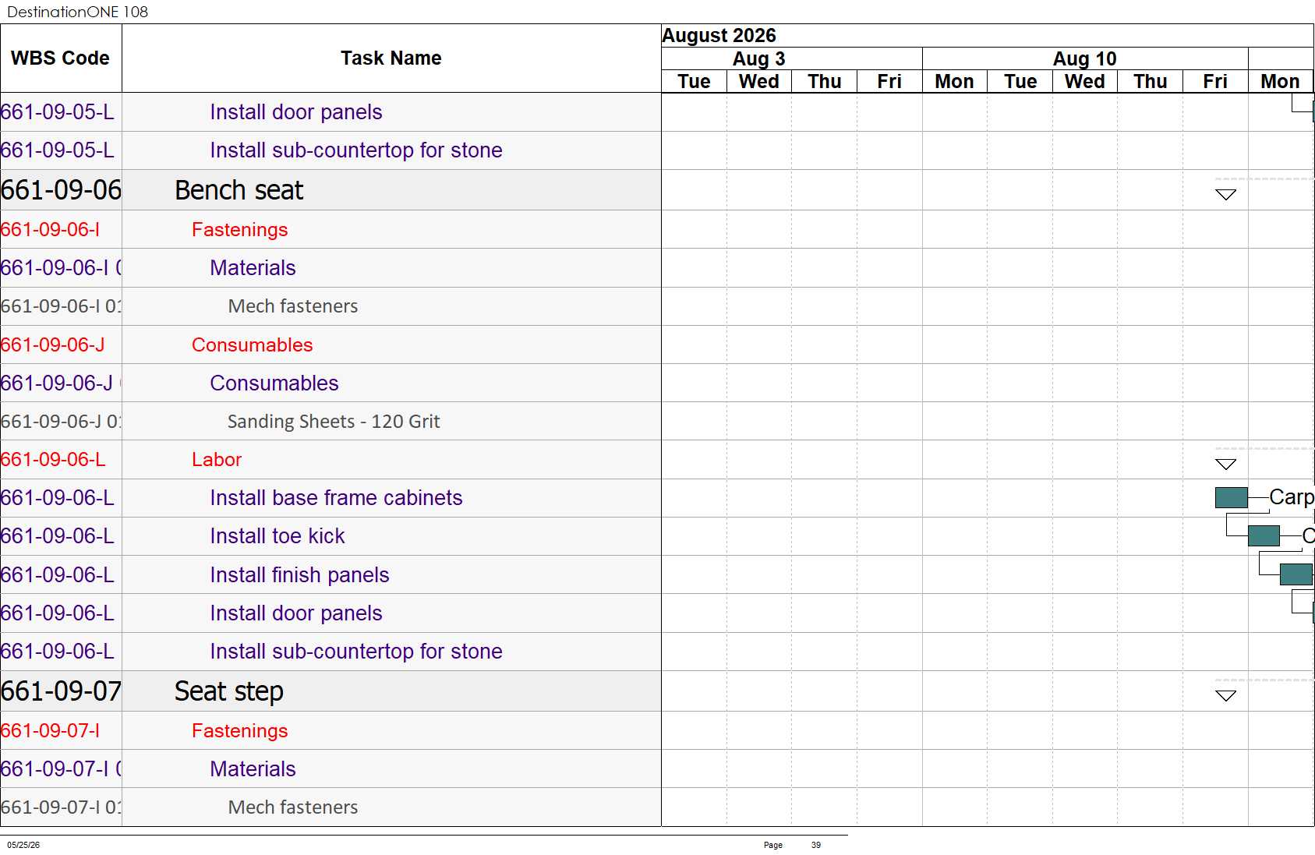The image size is (1315, 855).
Task: Select the red 'Consumables' group row
Action: point(331,344)
